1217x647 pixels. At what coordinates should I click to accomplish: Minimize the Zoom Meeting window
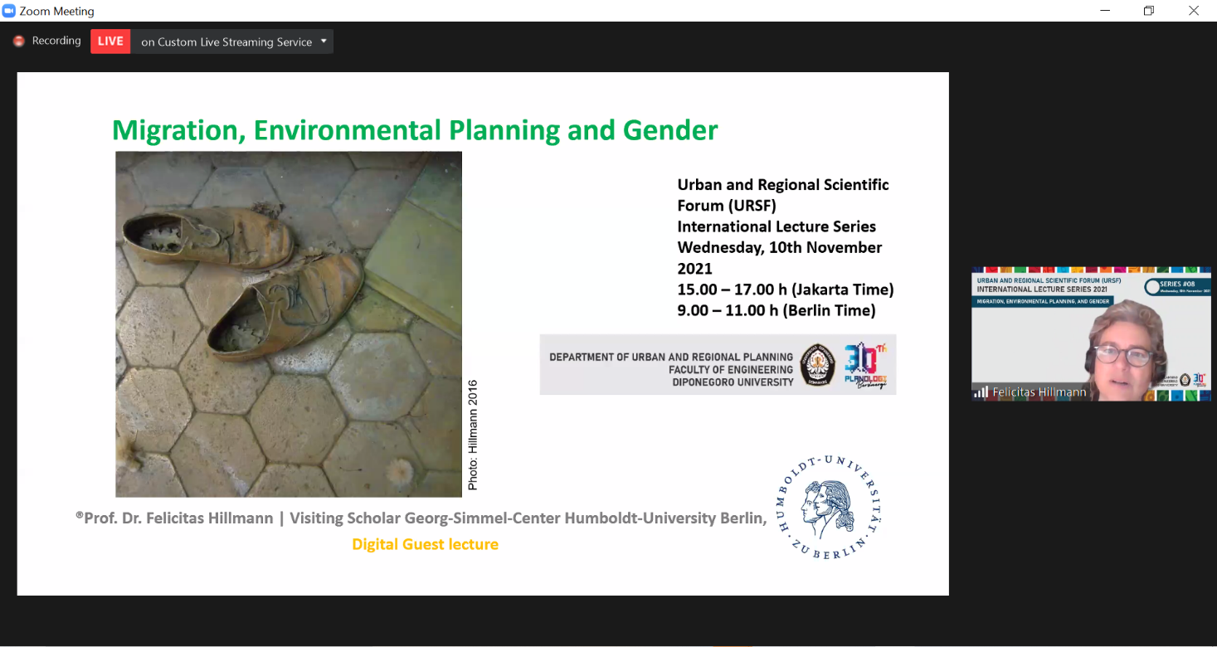tap(1105, 11)
